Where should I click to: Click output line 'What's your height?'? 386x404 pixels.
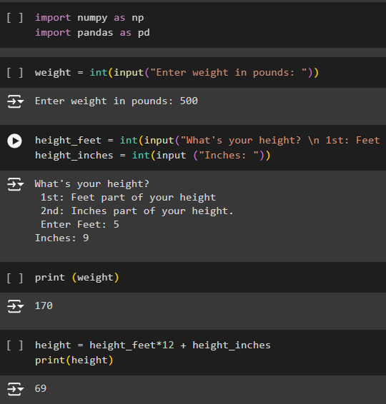(x=92, y=184)
